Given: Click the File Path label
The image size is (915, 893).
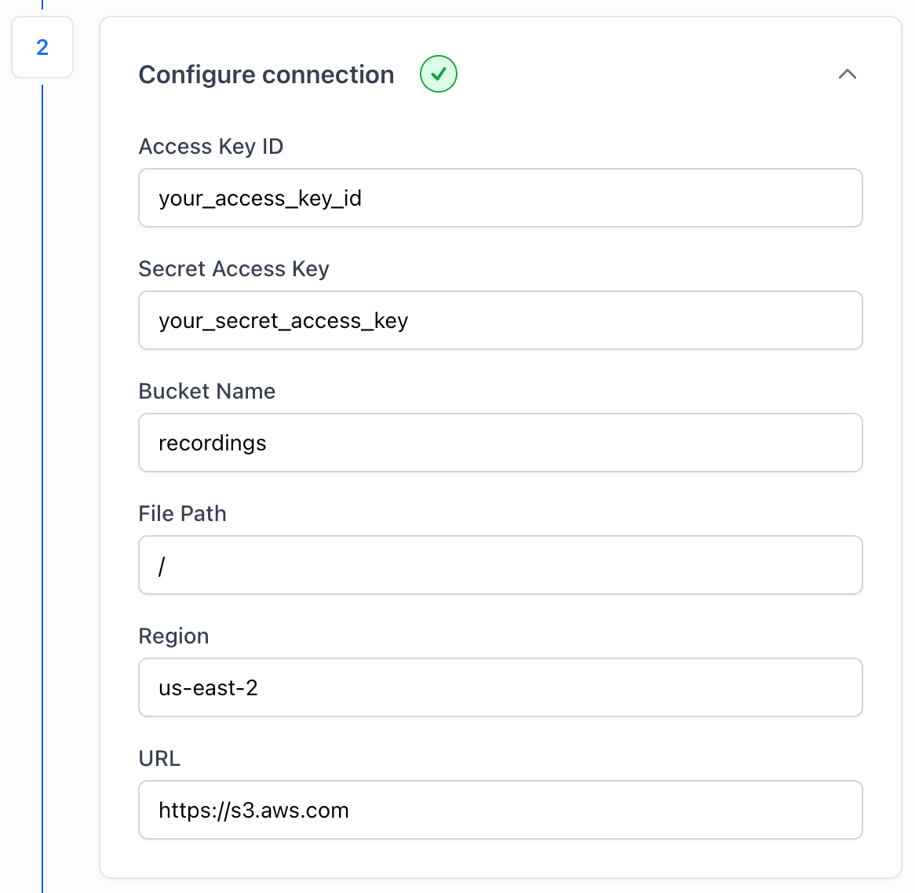Looking at the screenshot, I should point(182,514).
